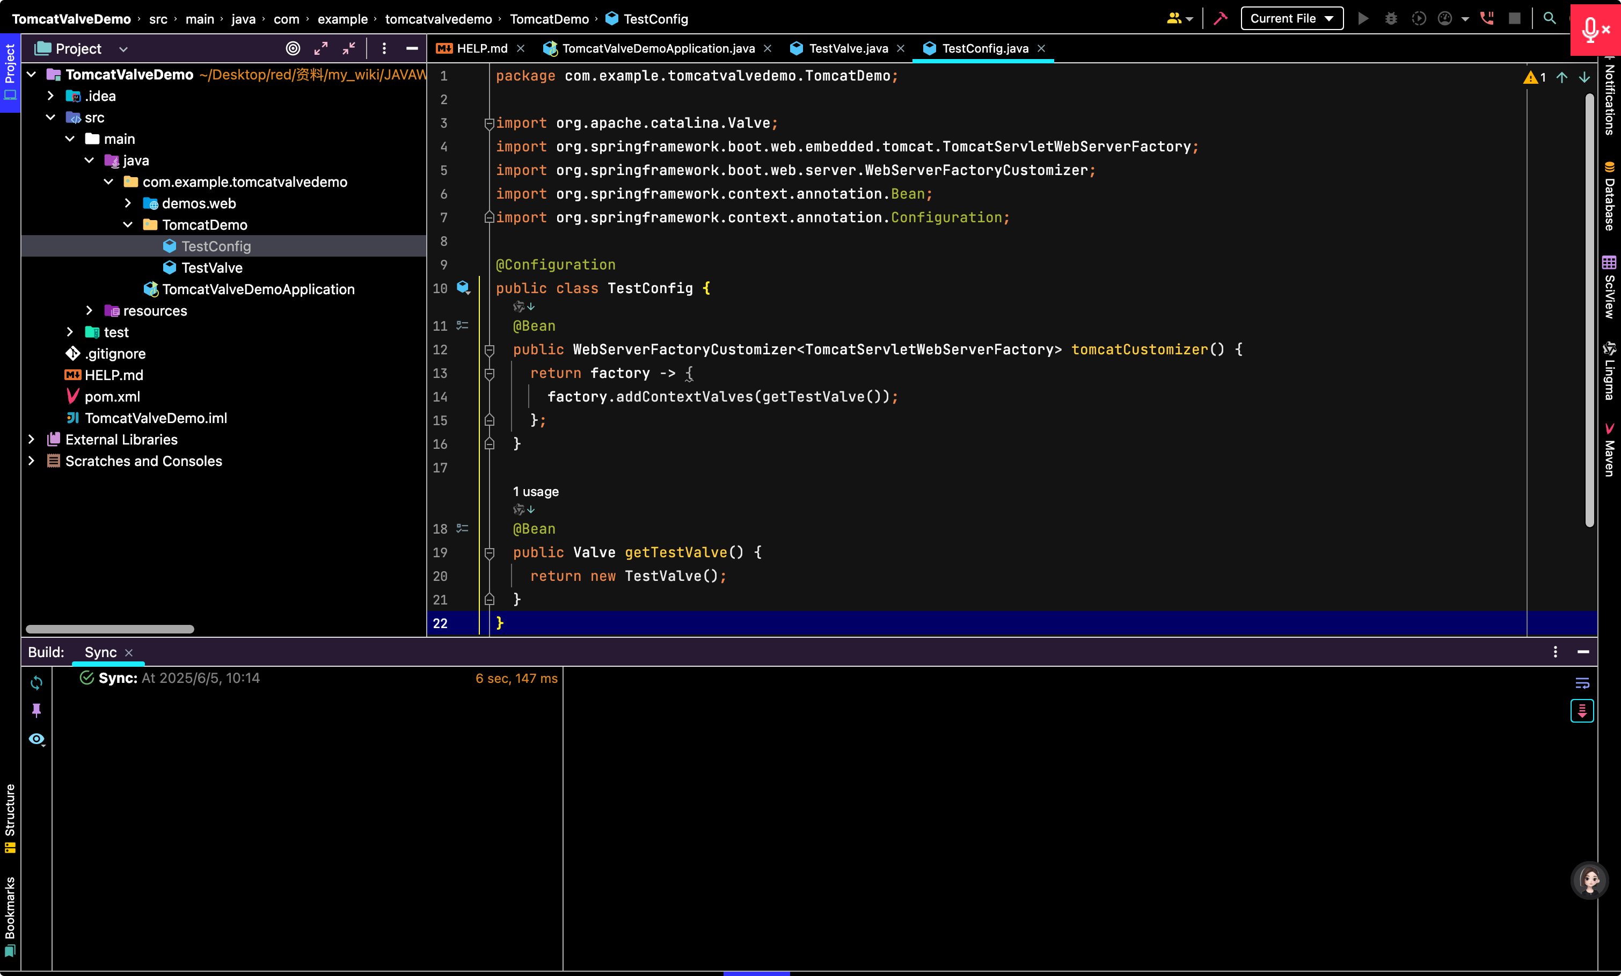The height and width of the screenshot is (976, 1621).
Task: Expand the .idea folder
Action: (50, 96)
